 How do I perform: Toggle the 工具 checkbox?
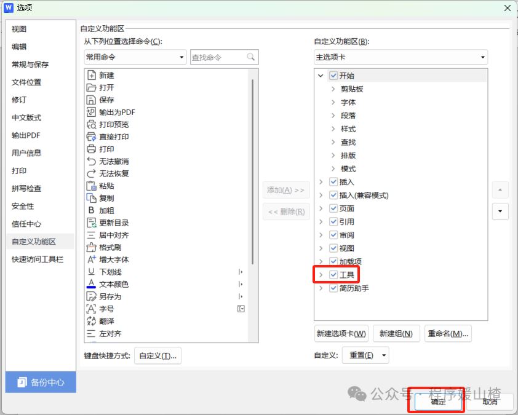pyautogui.click(x=333, y=275)
